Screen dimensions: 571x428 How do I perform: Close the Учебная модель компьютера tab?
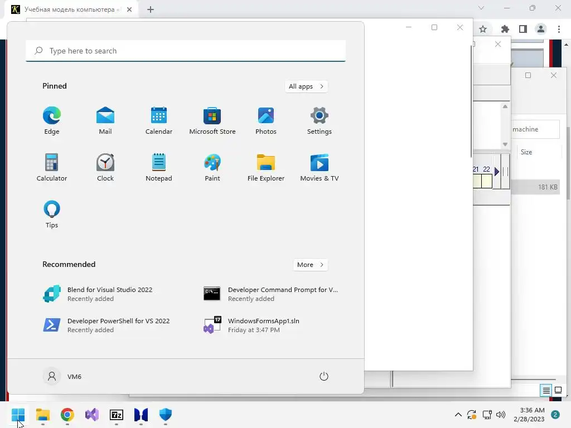point(129,9)
